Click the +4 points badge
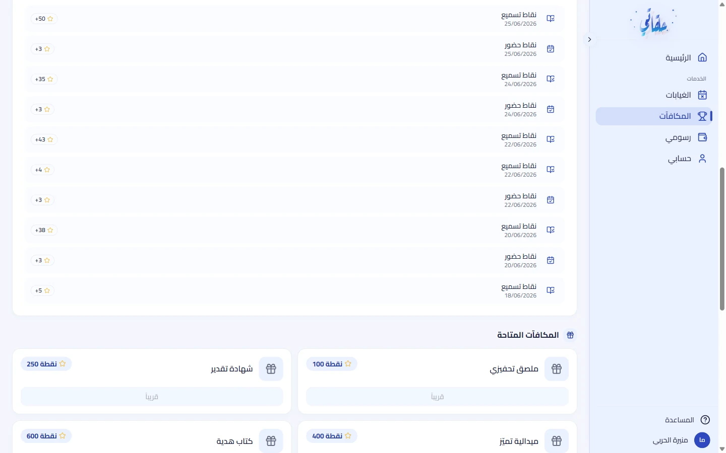Screen dimensions: 726x453 [42, 170]
